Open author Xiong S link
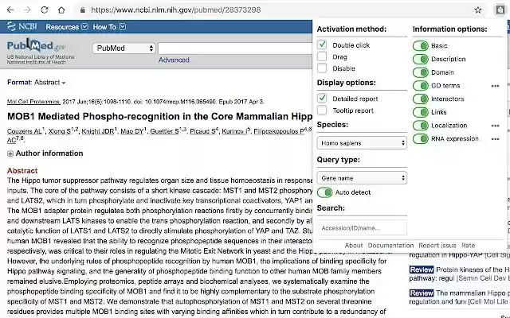This screenshot has width=510, height=318. coord(60,131)
